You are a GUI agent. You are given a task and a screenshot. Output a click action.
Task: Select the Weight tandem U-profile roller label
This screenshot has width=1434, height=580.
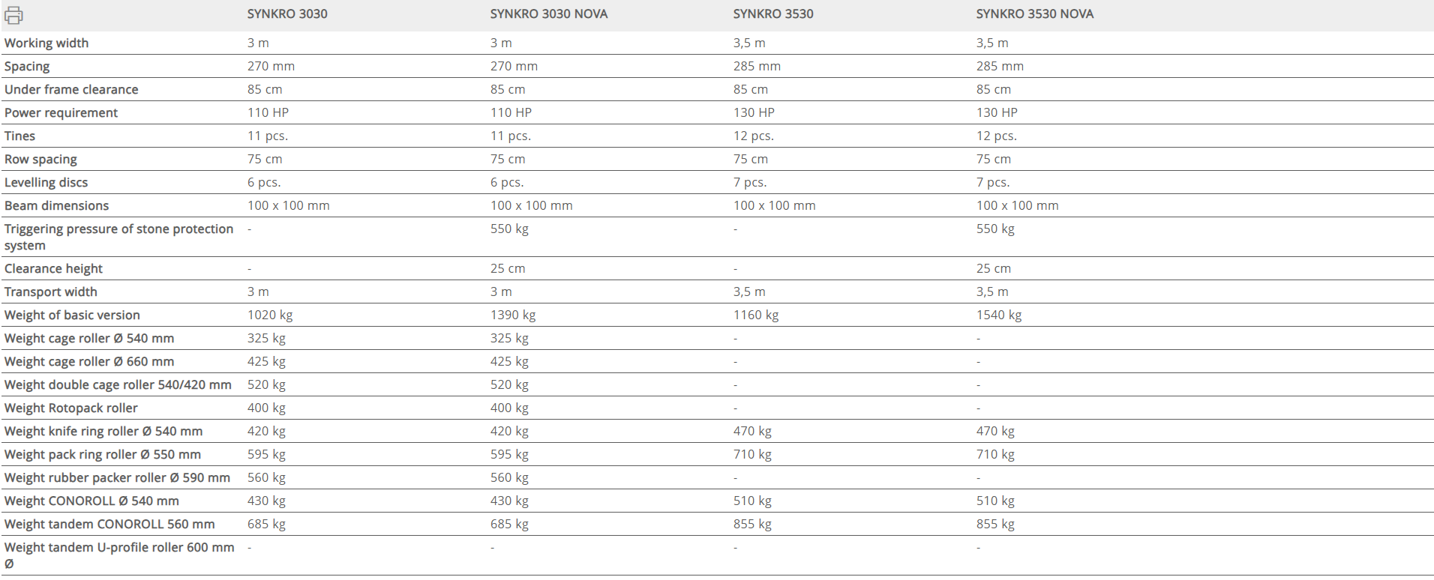[119, 555]
